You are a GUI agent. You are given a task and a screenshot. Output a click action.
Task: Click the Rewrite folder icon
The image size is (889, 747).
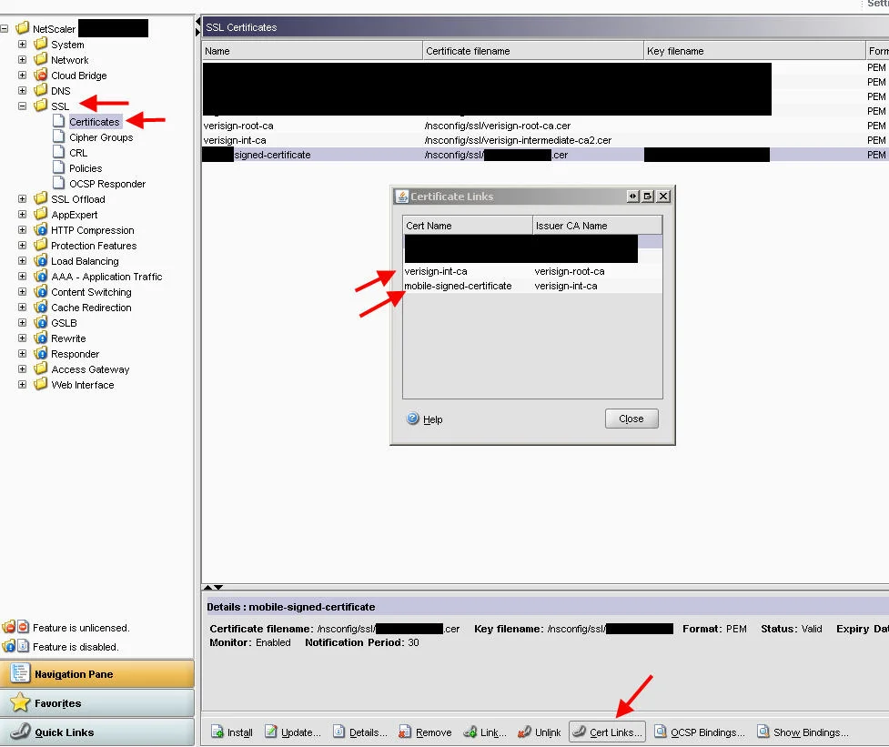coord(40,338)
